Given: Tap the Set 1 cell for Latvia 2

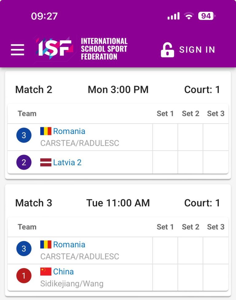Looking at the screenshot, I should 165,162.
